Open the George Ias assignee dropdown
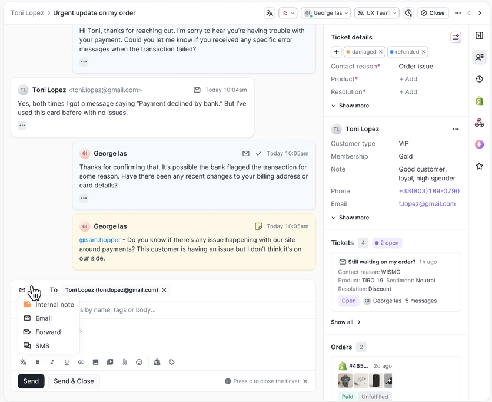 pyautogui.click(x=326, y=13)
